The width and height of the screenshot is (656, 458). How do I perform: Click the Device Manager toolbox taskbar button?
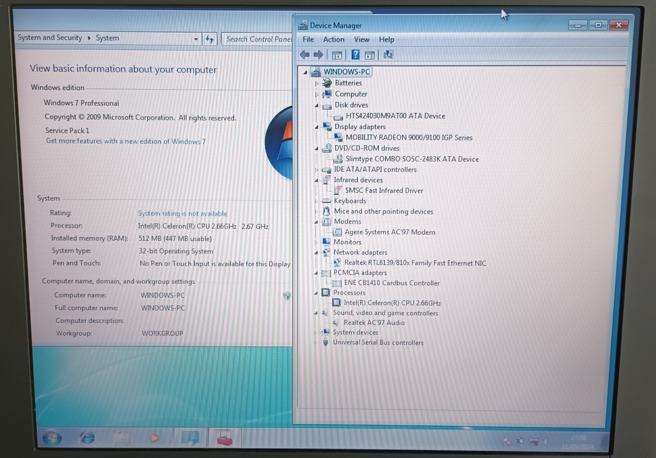click(224, 438)
